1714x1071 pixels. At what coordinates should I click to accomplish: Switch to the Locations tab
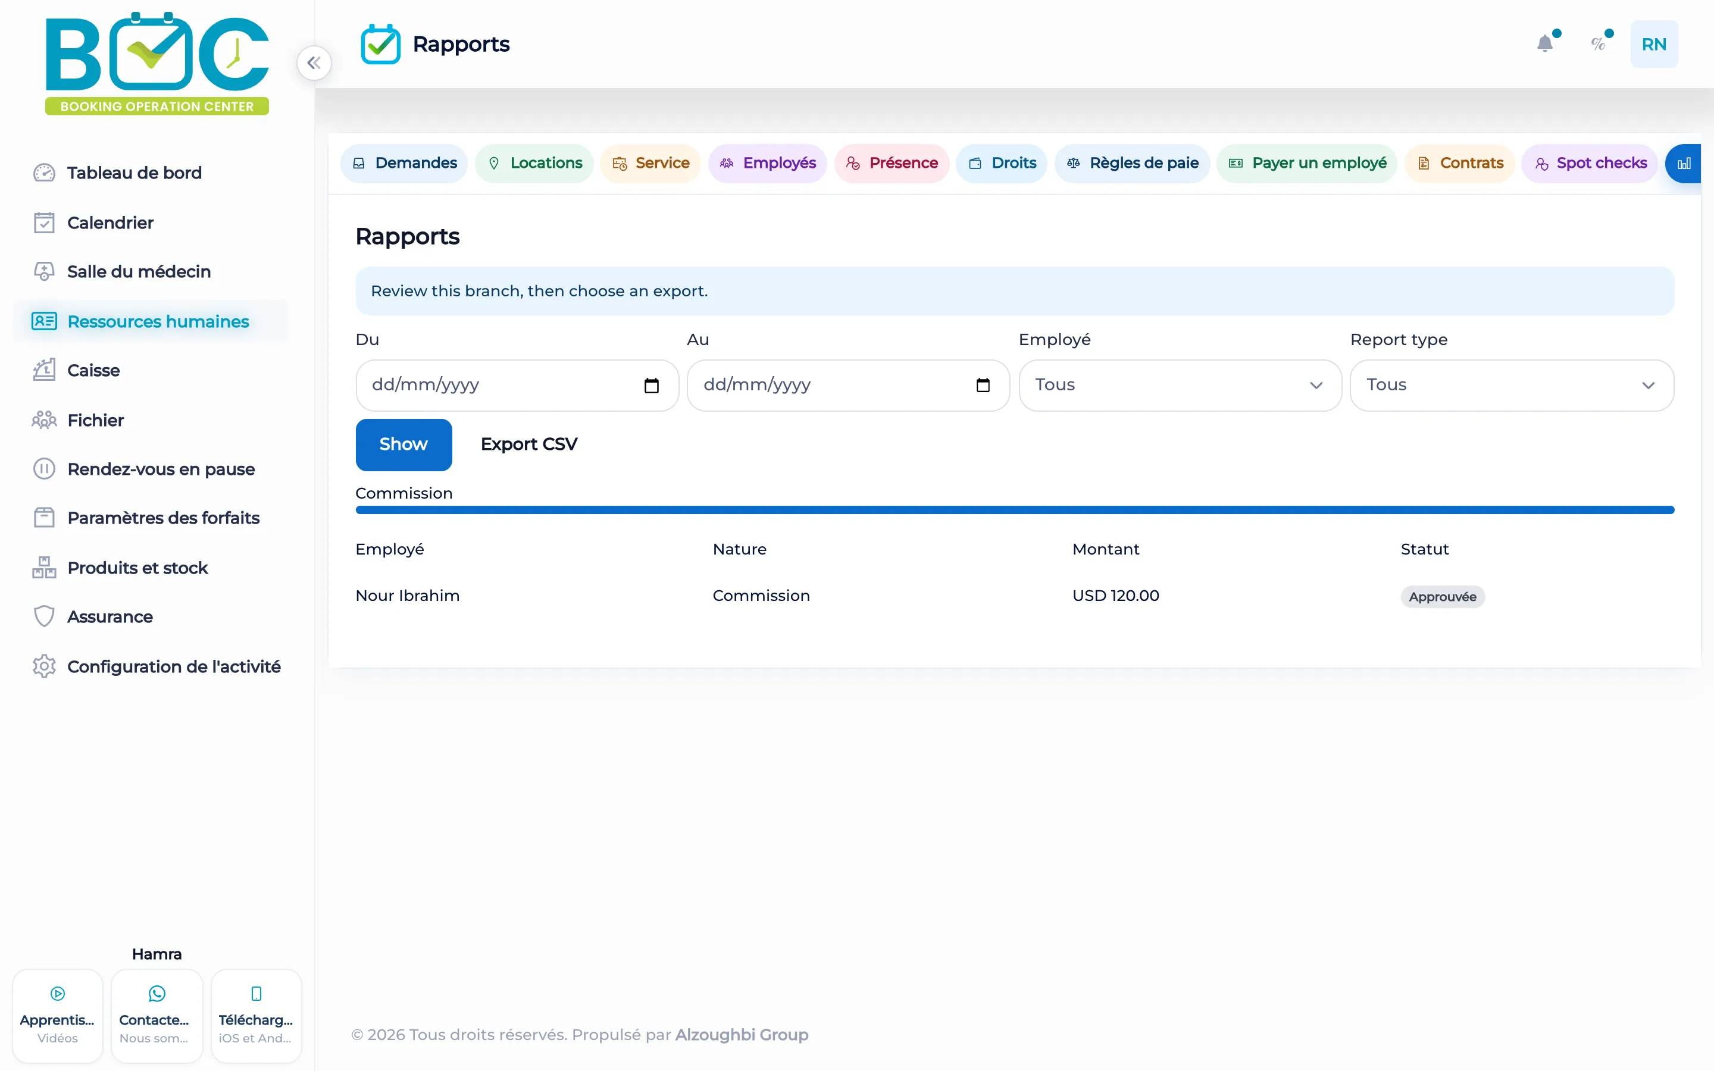tap(535, 164)
